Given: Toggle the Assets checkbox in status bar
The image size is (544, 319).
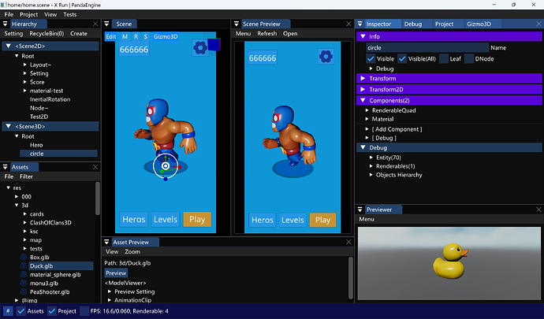Looking at the screenshot, I should pos(21,311).
